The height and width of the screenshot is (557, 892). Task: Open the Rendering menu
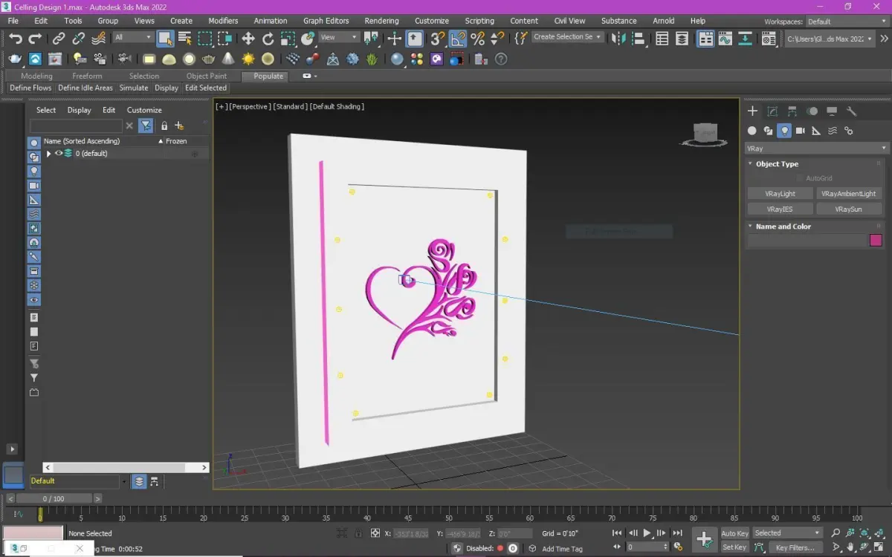381,21
